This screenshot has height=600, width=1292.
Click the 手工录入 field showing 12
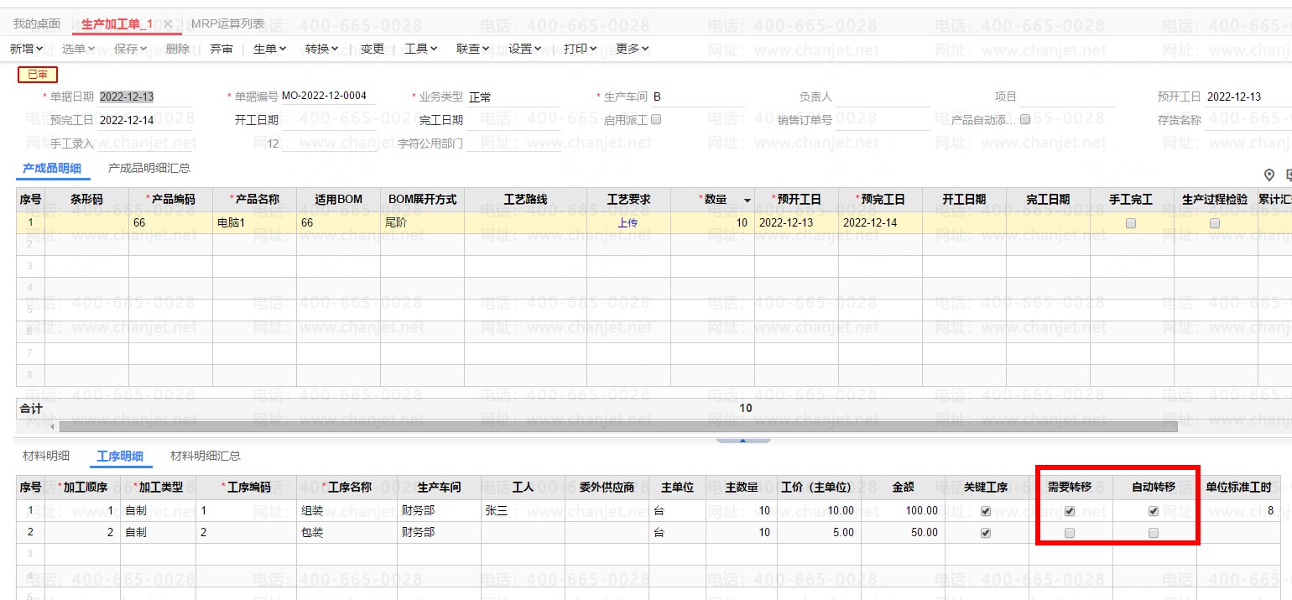(x=146, y=143)
